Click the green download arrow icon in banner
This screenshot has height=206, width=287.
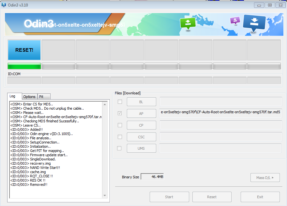pyautogui.click(x=188, y=23)
